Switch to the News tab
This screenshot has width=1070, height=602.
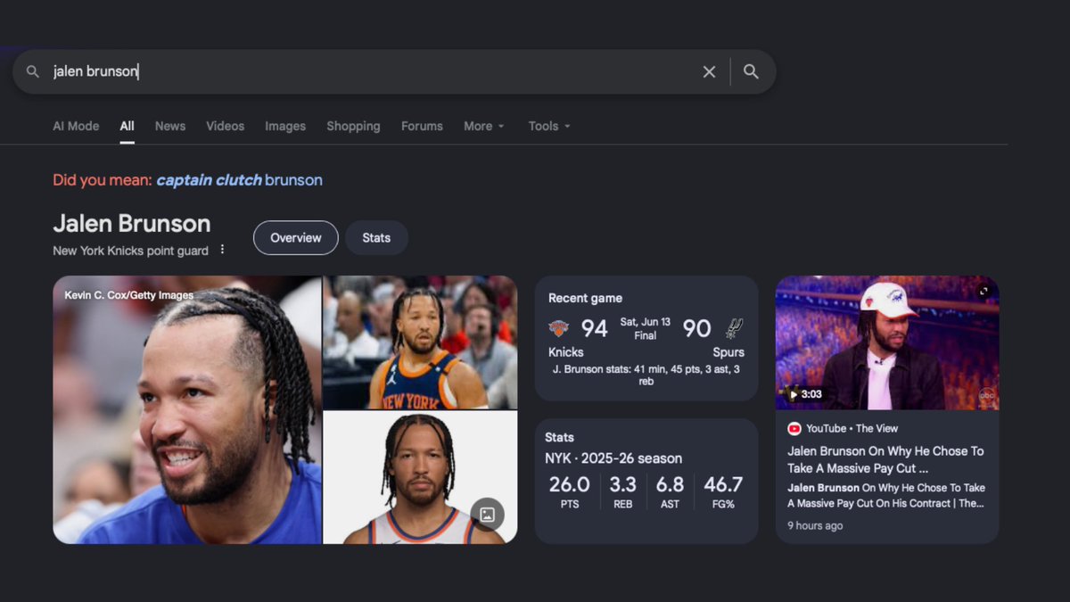[x=170, y=126]
